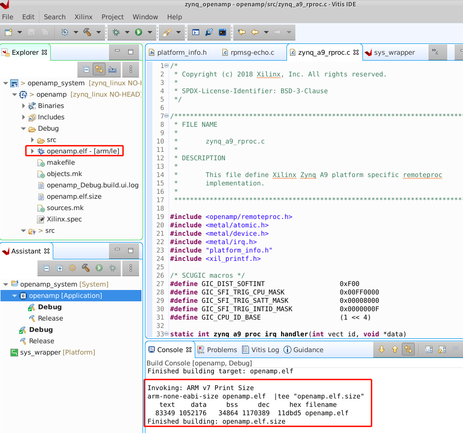Click the green Run button in main toolbar
The height and width of the screenshot is (433, 463).
(139, 32)
